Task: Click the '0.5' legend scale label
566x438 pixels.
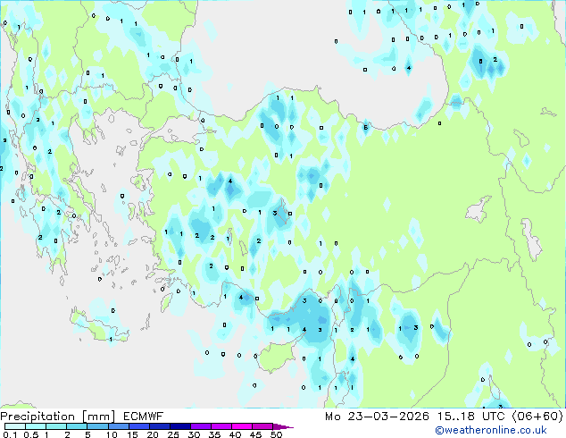Action: [x=31, y=434]
